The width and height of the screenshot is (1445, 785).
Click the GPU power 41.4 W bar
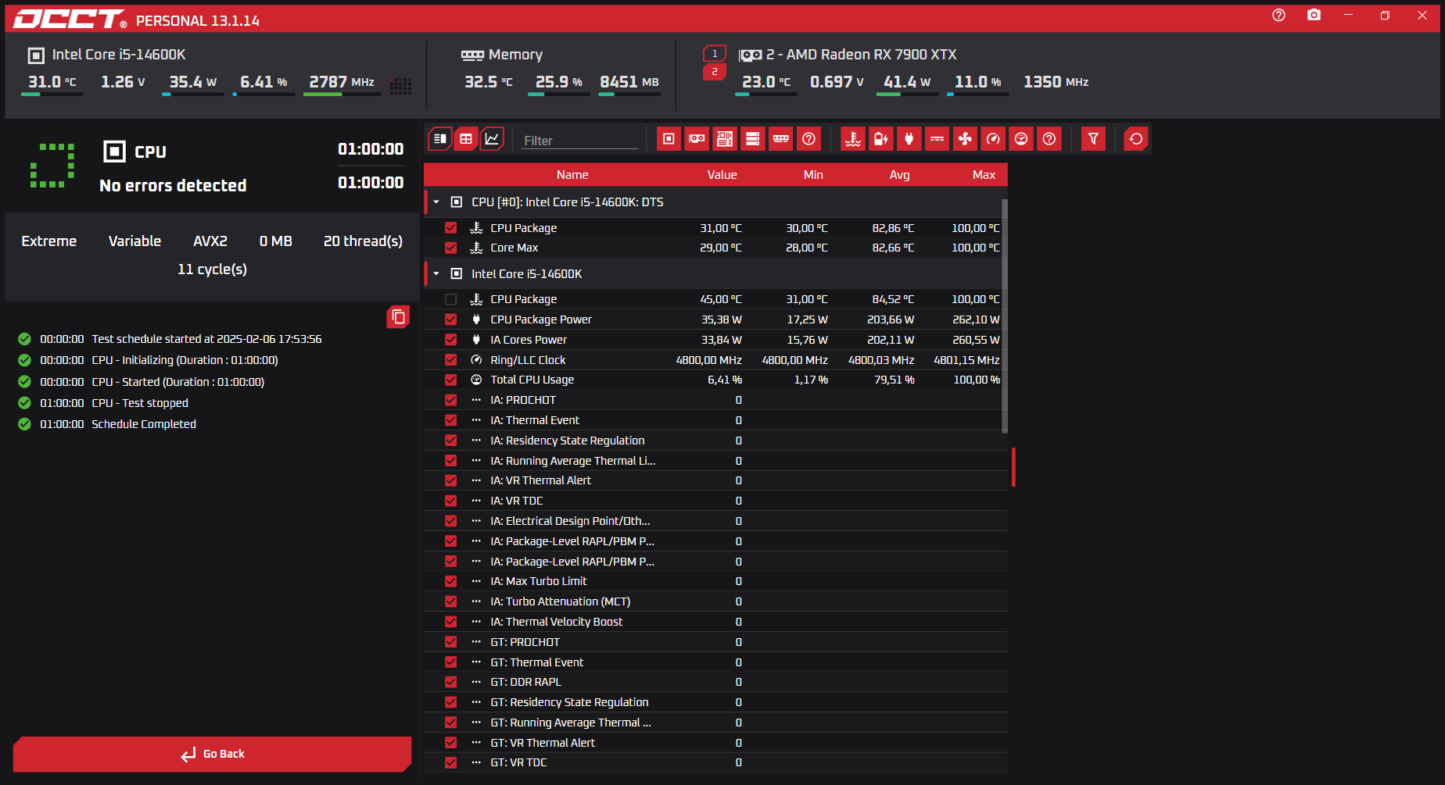click(x=907, y=95)
